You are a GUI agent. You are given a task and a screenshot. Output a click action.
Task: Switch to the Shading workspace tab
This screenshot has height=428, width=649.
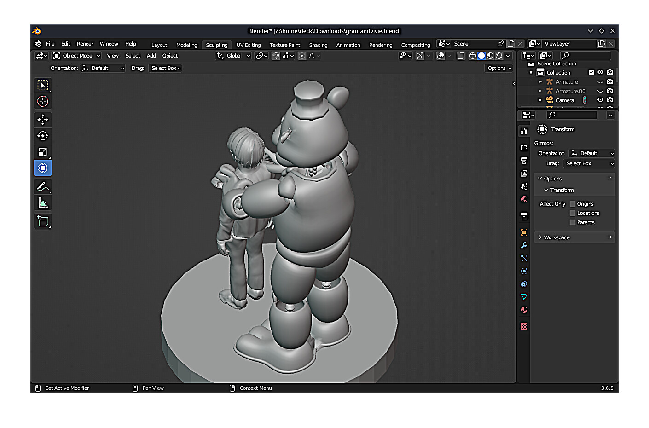tap(318, 45)
